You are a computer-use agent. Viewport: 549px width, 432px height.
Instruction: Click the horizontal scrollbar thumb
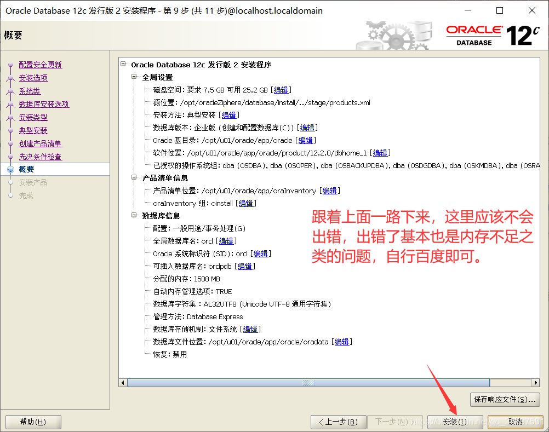[x=308, y=383]
